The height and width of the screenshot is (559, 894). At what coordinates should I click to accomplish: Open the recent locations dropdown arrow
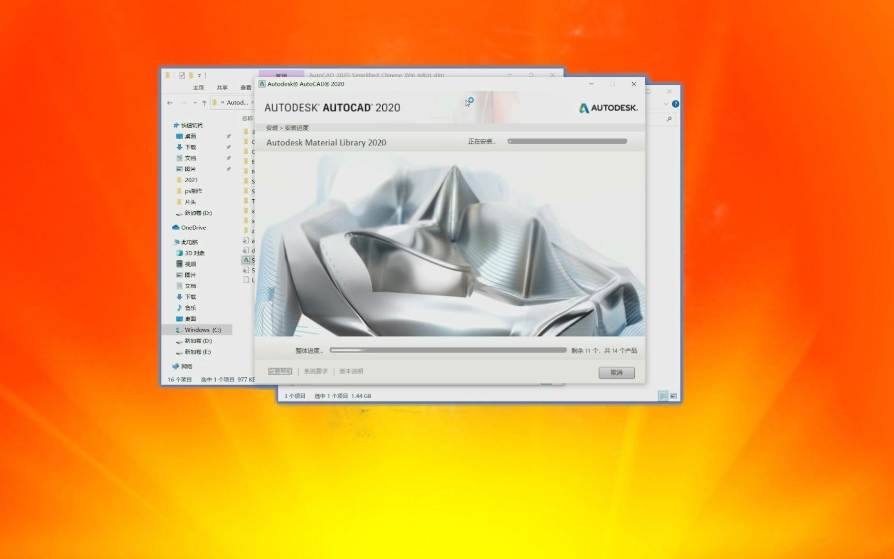195,103
